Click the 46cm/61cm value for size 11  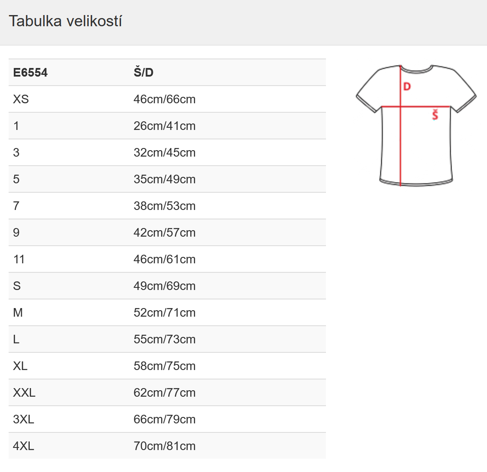coord(164,259)
